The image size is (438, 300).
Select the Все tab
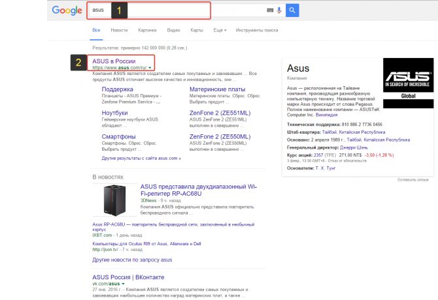pos(96,30)
